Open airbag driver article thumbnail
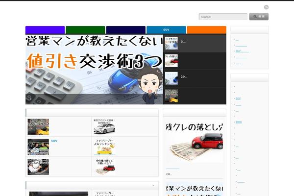 [x=38, y=167]
